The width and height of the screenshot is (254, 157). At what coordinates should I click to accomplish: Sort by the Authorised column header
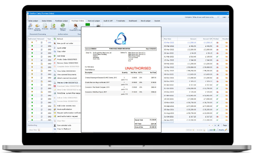coord(32,39)
